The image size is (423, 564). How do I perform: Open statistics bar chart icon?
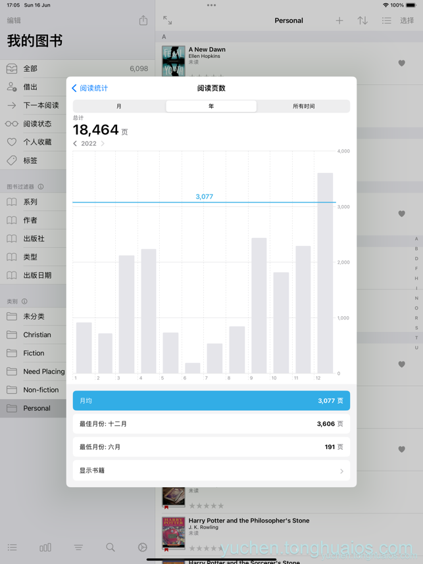point(45,548)
